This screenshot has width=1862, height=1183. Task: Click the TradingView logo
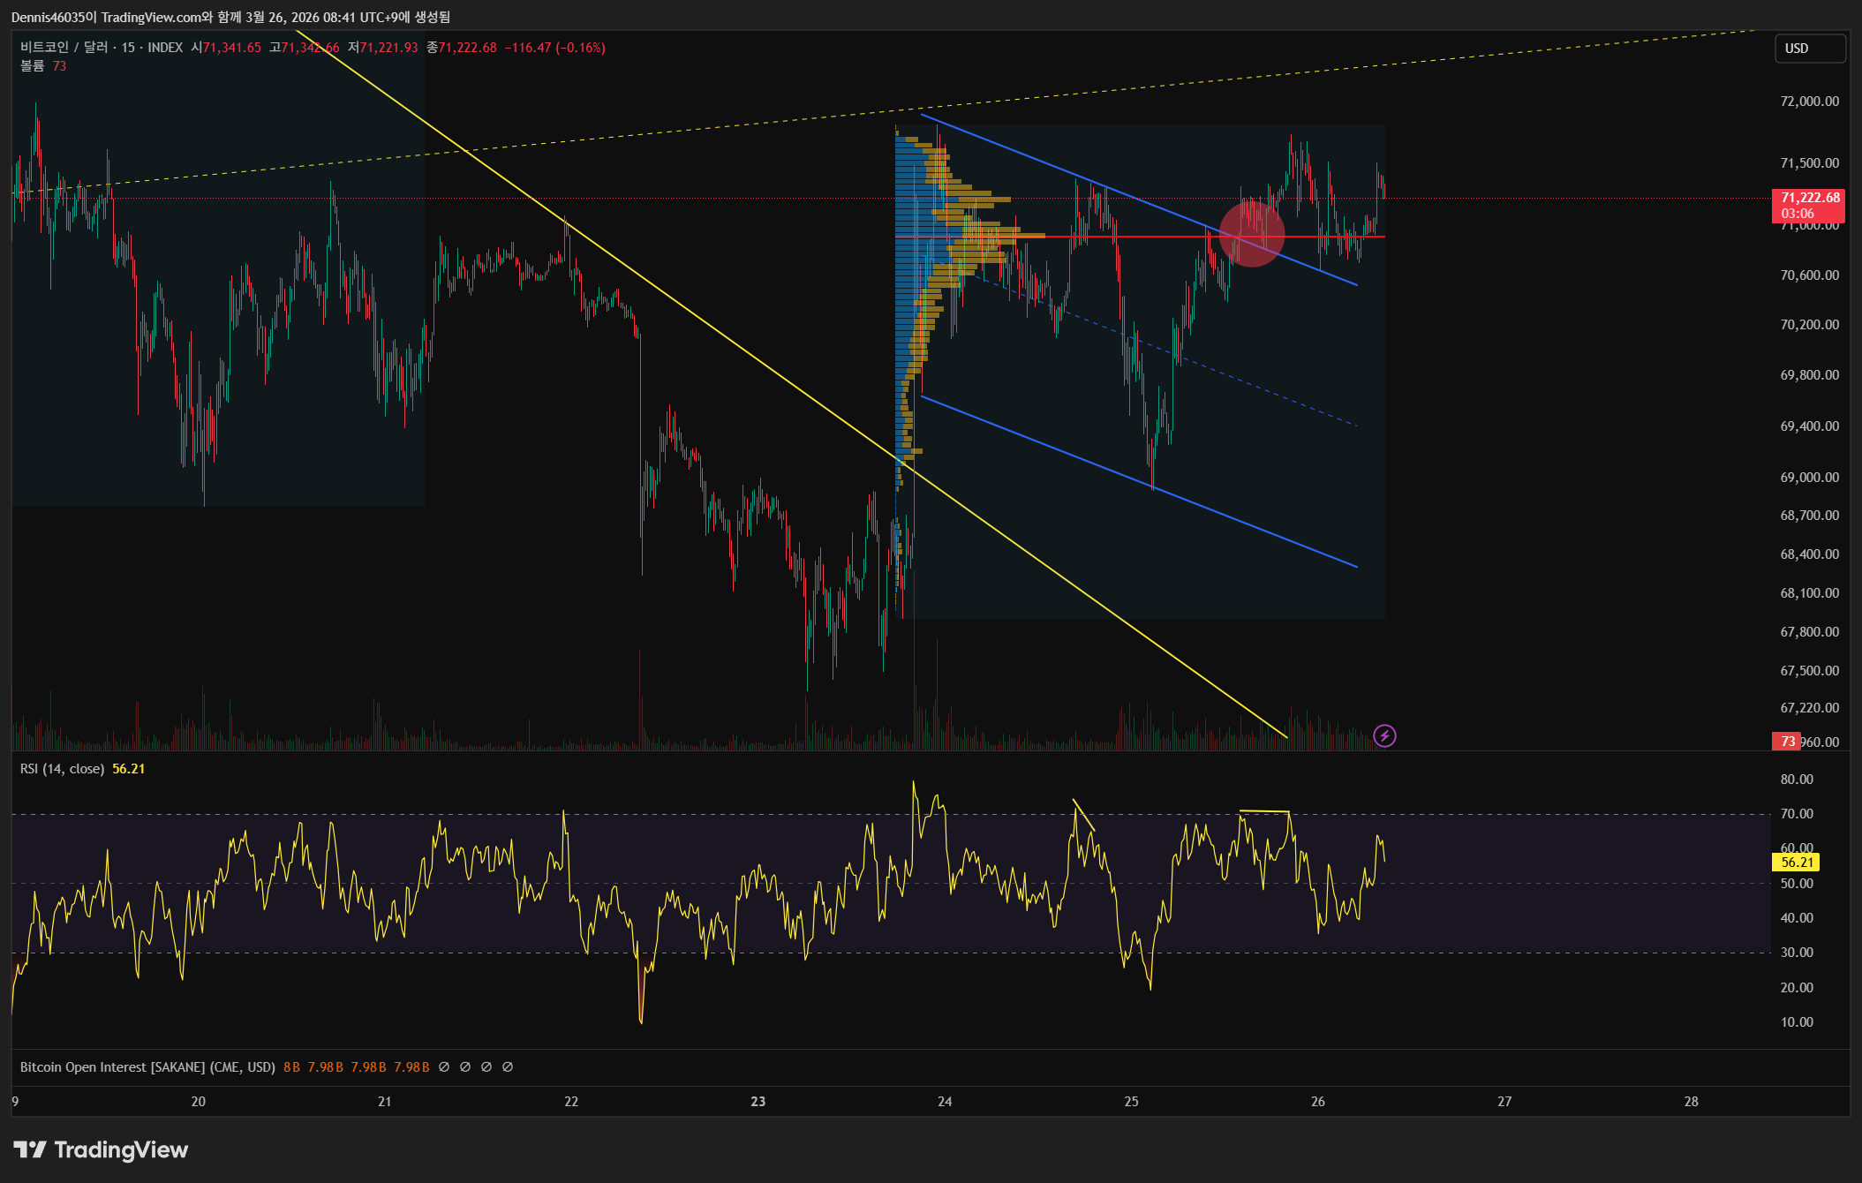pyautogui.click(x=101, y=1149)
